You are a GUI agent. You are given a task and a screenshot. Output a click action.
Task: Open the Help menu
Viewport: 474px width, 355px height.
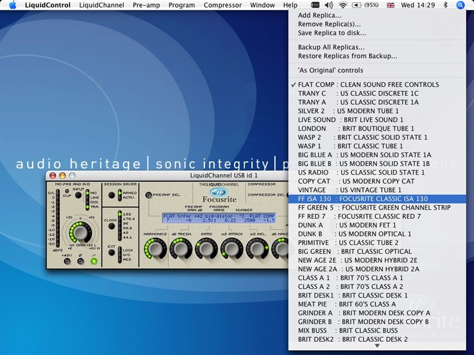coord(290,5)
